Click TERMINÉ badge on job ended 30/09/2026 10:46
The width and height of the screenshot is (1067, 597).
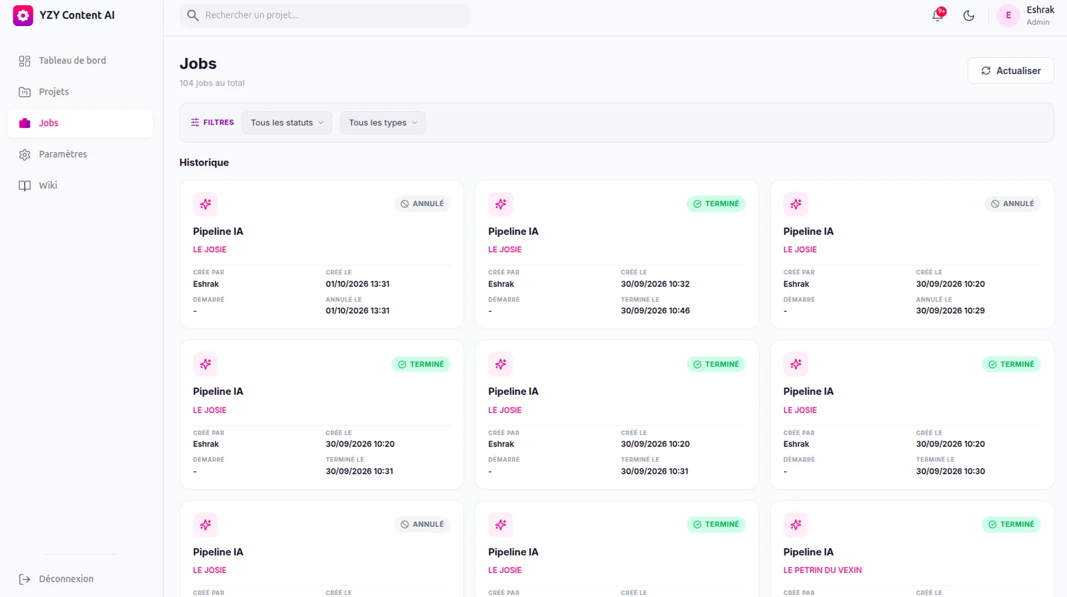[x=716, y=204]
